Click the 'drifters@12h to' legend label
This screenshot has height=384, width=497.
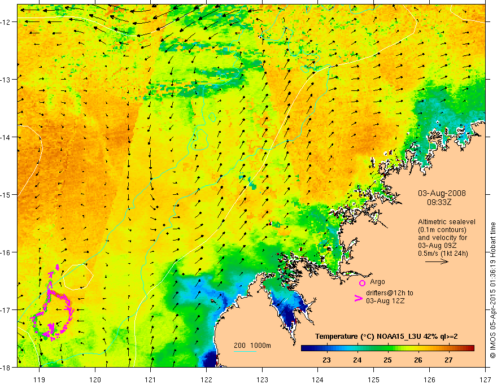coord(390,293)
